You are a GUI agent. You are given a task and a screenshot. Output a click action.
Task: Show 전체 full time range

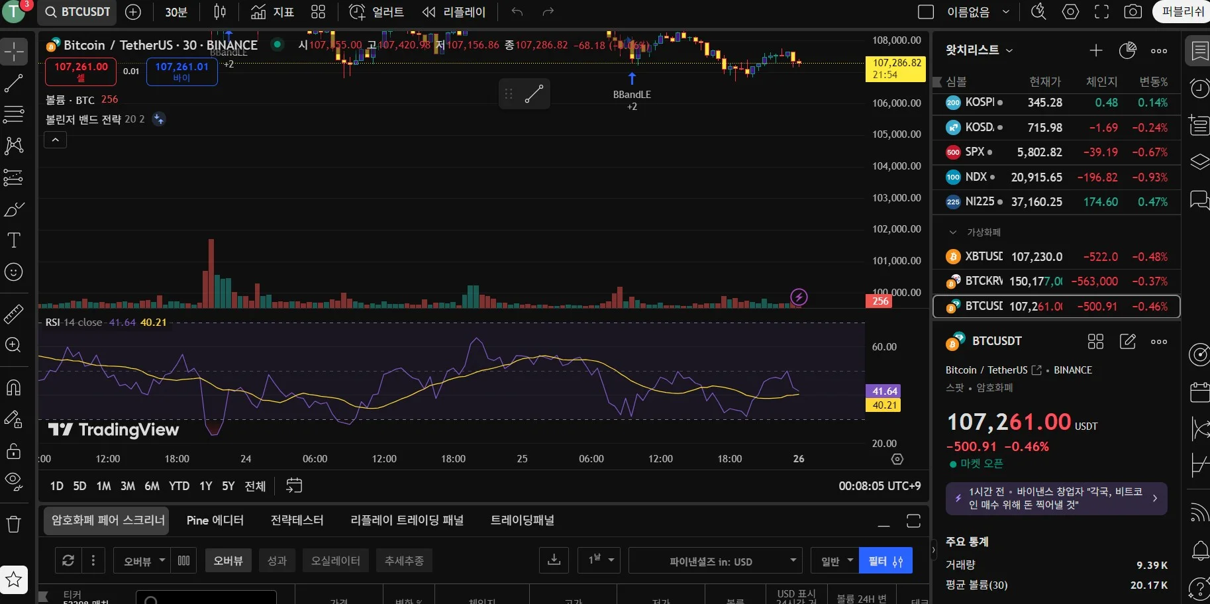(255, 486)
